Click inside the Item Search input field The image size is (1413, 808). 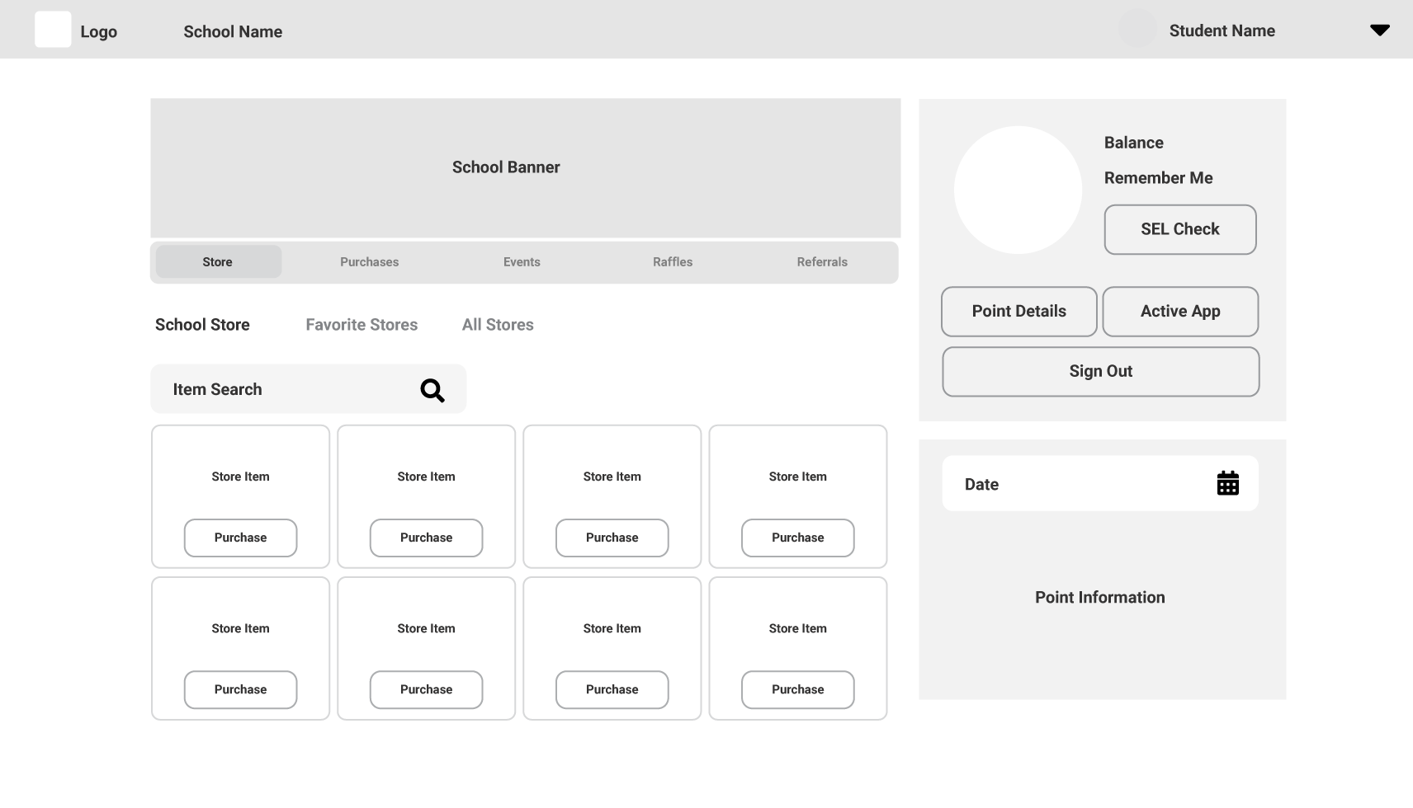tap(248, 388)
